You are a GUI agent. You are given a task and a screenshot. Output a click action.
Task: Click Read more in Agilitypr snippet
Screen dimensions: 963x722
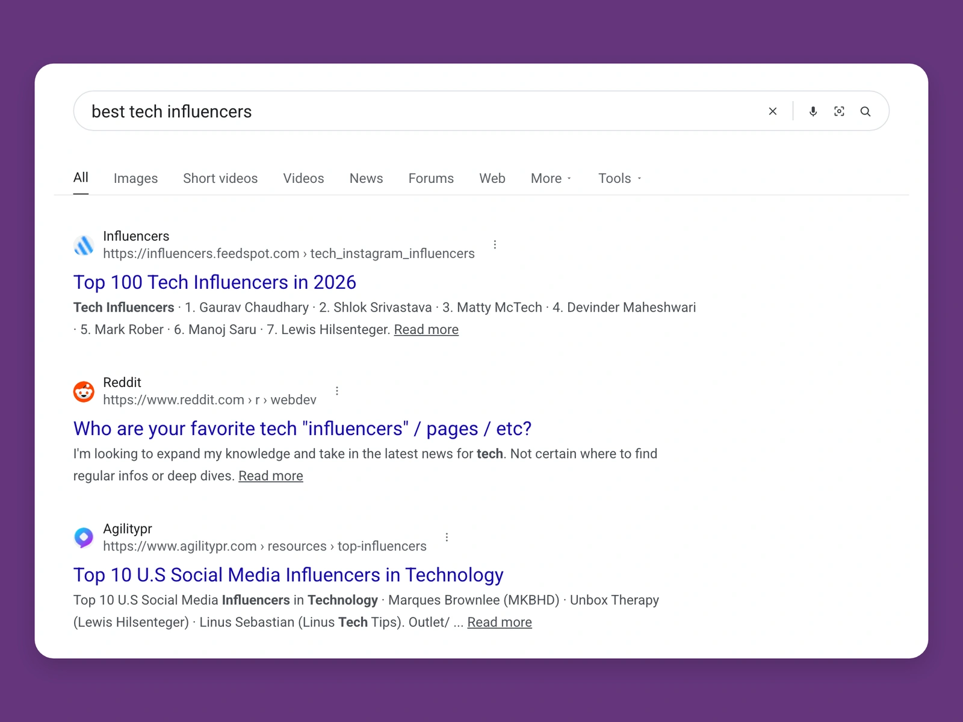[500, 622]
